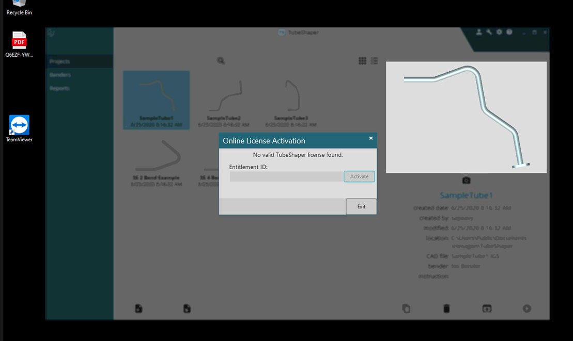Open the settings gear icon

point(499,32)
